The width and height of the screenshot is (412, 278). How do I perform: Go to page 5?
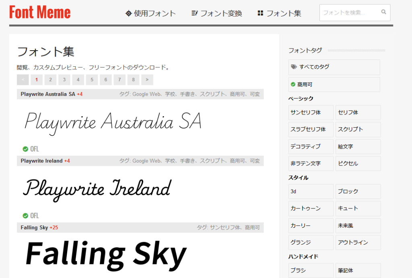(92, 80)
